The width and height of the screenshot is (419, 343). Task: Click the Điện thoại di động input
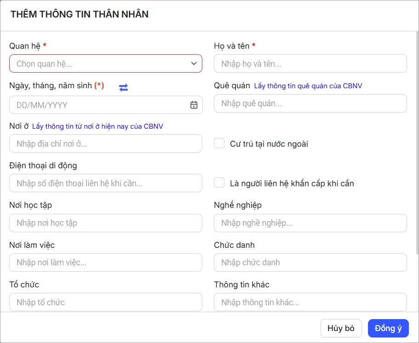coord(105,183)
